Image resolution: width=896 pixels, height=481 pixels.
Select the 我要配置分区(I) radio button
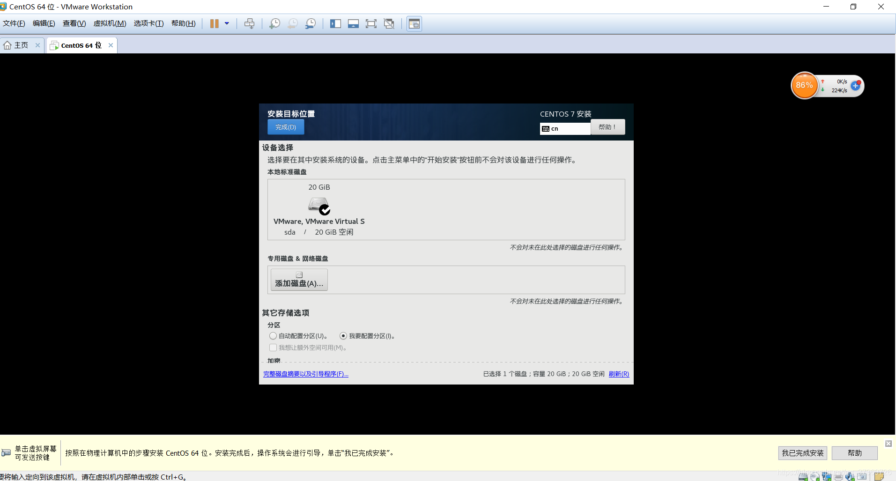(x=343, y=336)
